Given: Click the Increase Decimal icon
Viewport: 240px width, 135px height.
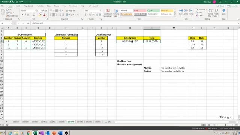Looking at the screenshot, I should 97,15.
